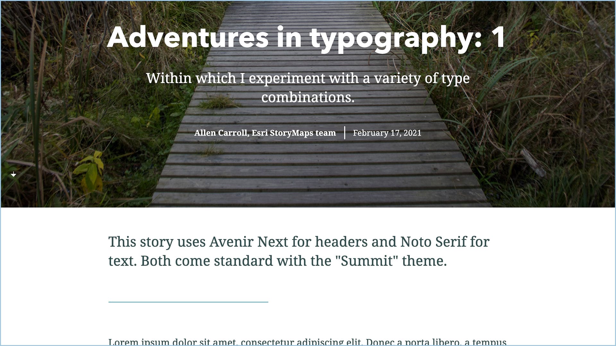Click the yellow-green leafy plant in the photo
This screenshot has height=346, width=616.
pos(91,170)
